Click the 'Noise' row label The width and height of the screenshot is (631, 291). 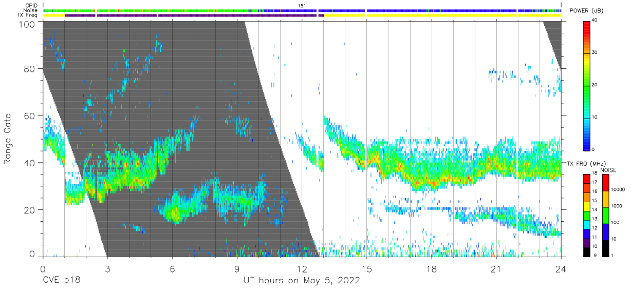[x=31, y=10]
